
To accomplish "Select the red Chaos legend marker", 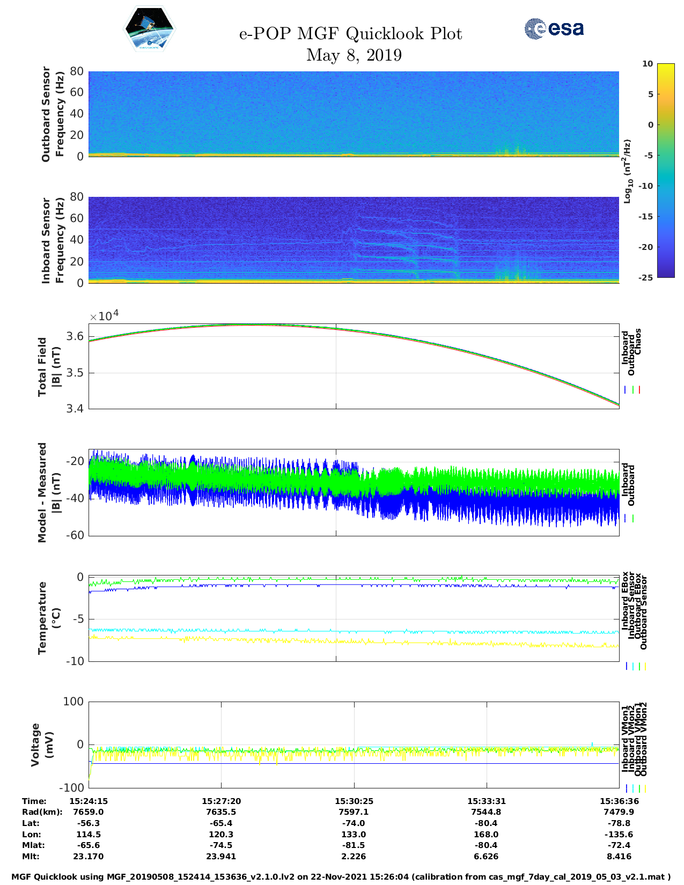I will click(x=639, y=390).
